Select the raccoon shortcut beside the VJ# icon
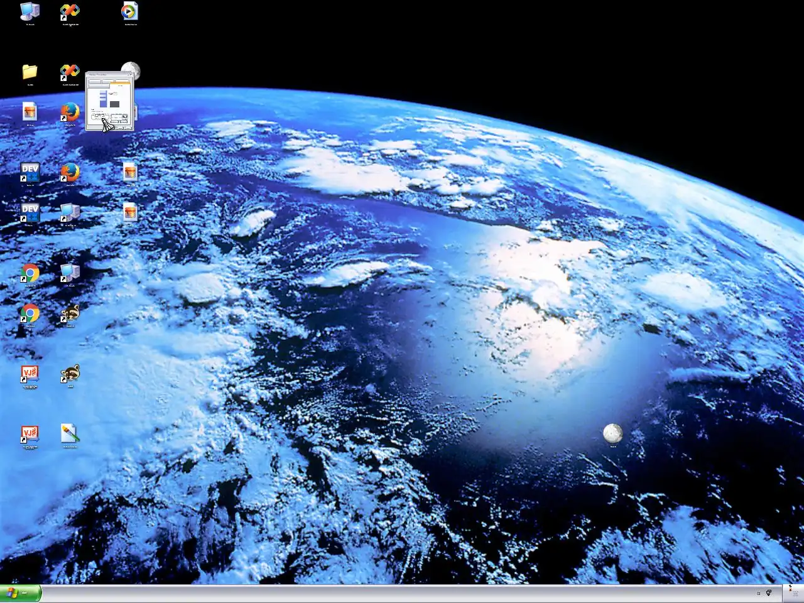804x603 pixels. (x=70, y=373)
